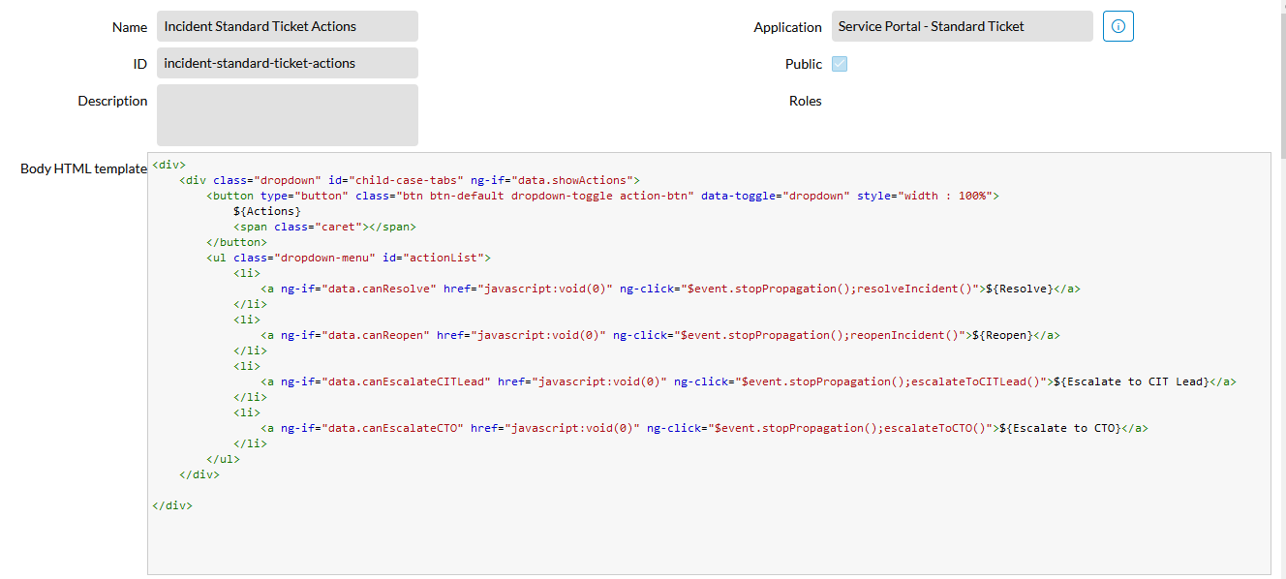Click the ID field label
The width and height of the screenshot is (1286, 579).
pos(139,63)
